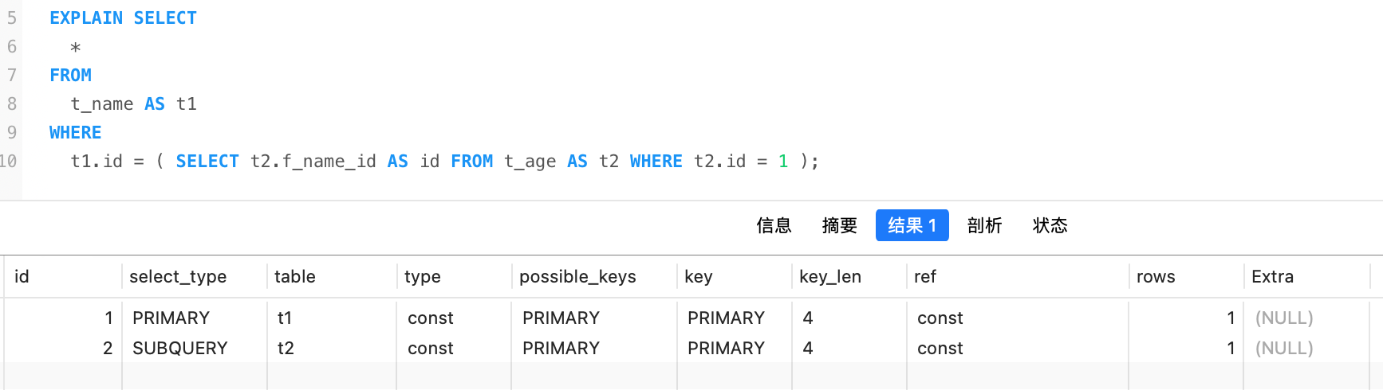Viewport: 1383px width, 390px height.
Task: Select the t2 cell in table column
Action: tap(286, 349)
